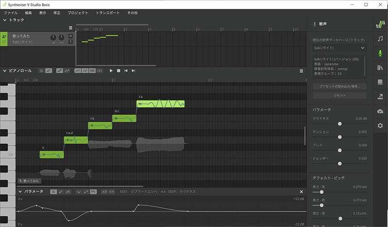The height and width of the screenshot is (227, 388).
Task: Open the dictionary book icon in sidebar
Action: 380,82
